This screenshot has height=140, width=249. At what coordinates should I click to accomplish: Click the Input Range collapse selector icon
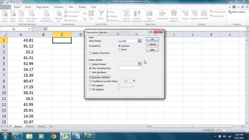pos(139,41)
